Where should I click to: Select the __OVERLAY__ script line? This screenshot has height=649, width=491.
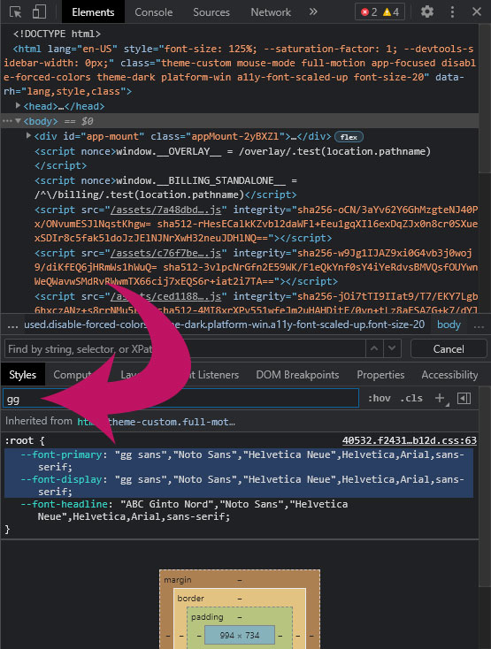[233, 158]
